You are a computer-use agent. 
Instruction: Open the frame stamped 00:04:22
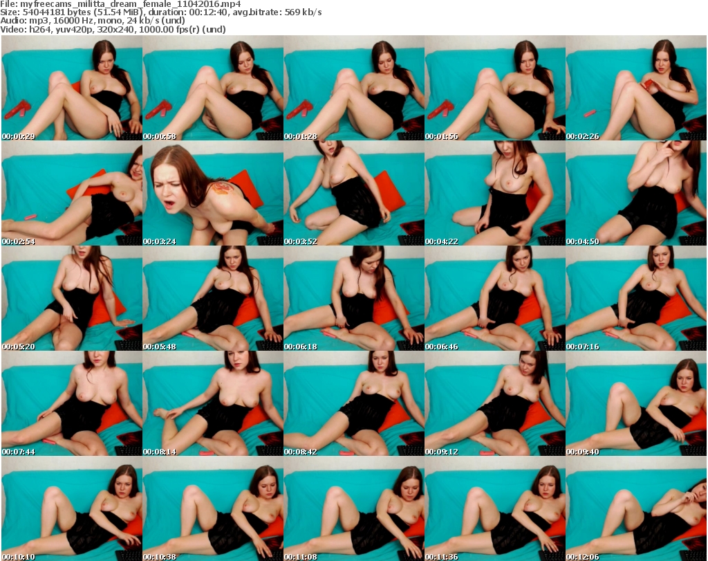[495, 193]
